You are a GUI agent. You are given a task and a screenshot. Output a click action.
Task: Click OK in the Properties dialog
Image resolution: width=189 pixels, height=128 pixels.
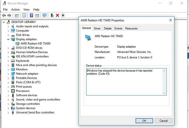[144, 121]
